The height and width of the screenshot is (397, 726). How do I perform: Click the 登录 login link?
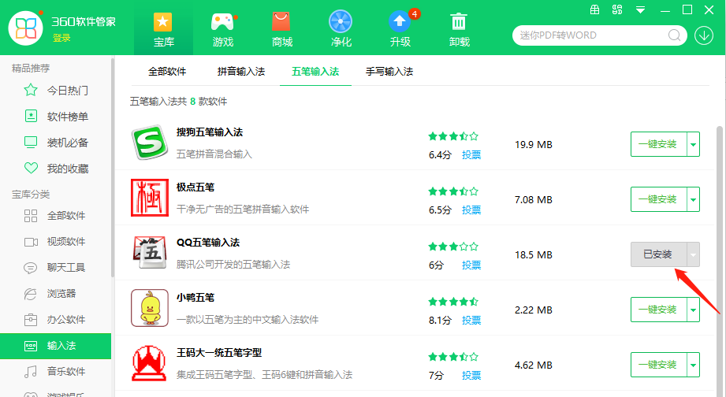(x=61, y=38)
